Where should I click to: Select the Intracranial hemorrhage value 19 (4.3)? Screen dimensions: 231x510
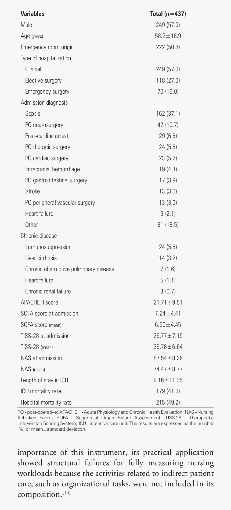click(x=168, y=169)
